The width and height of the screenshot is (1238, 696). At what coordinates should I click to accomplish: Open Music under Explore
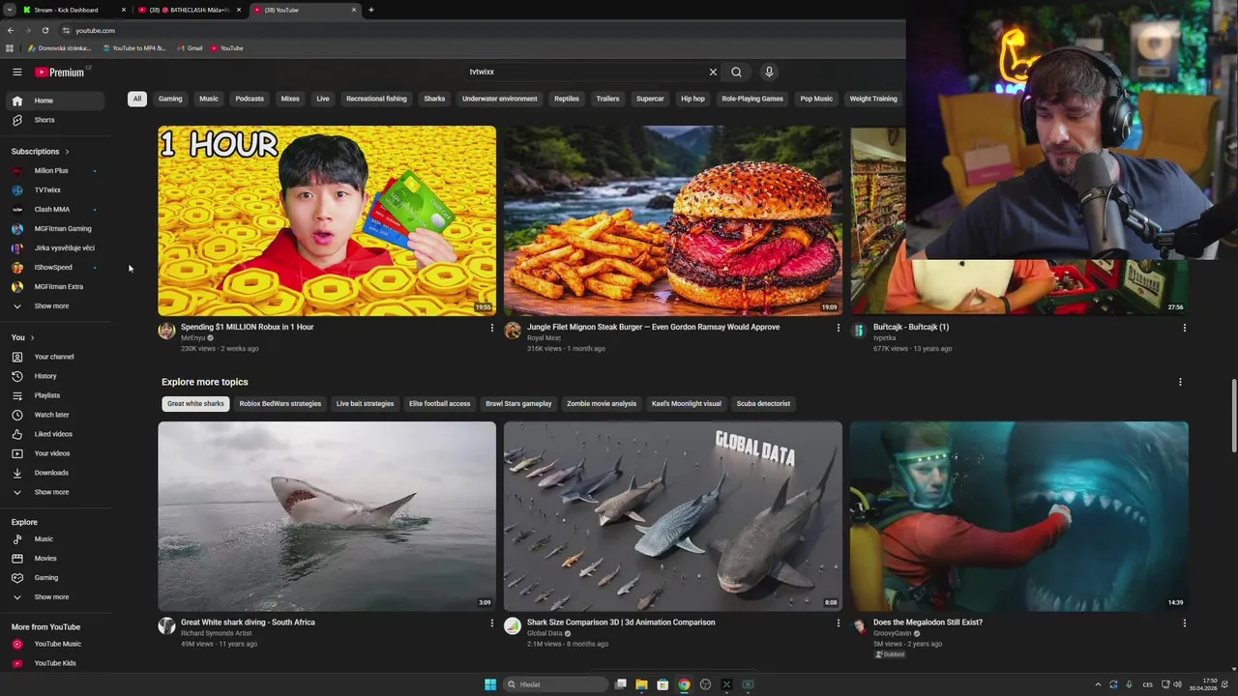(x=55, y=539)
